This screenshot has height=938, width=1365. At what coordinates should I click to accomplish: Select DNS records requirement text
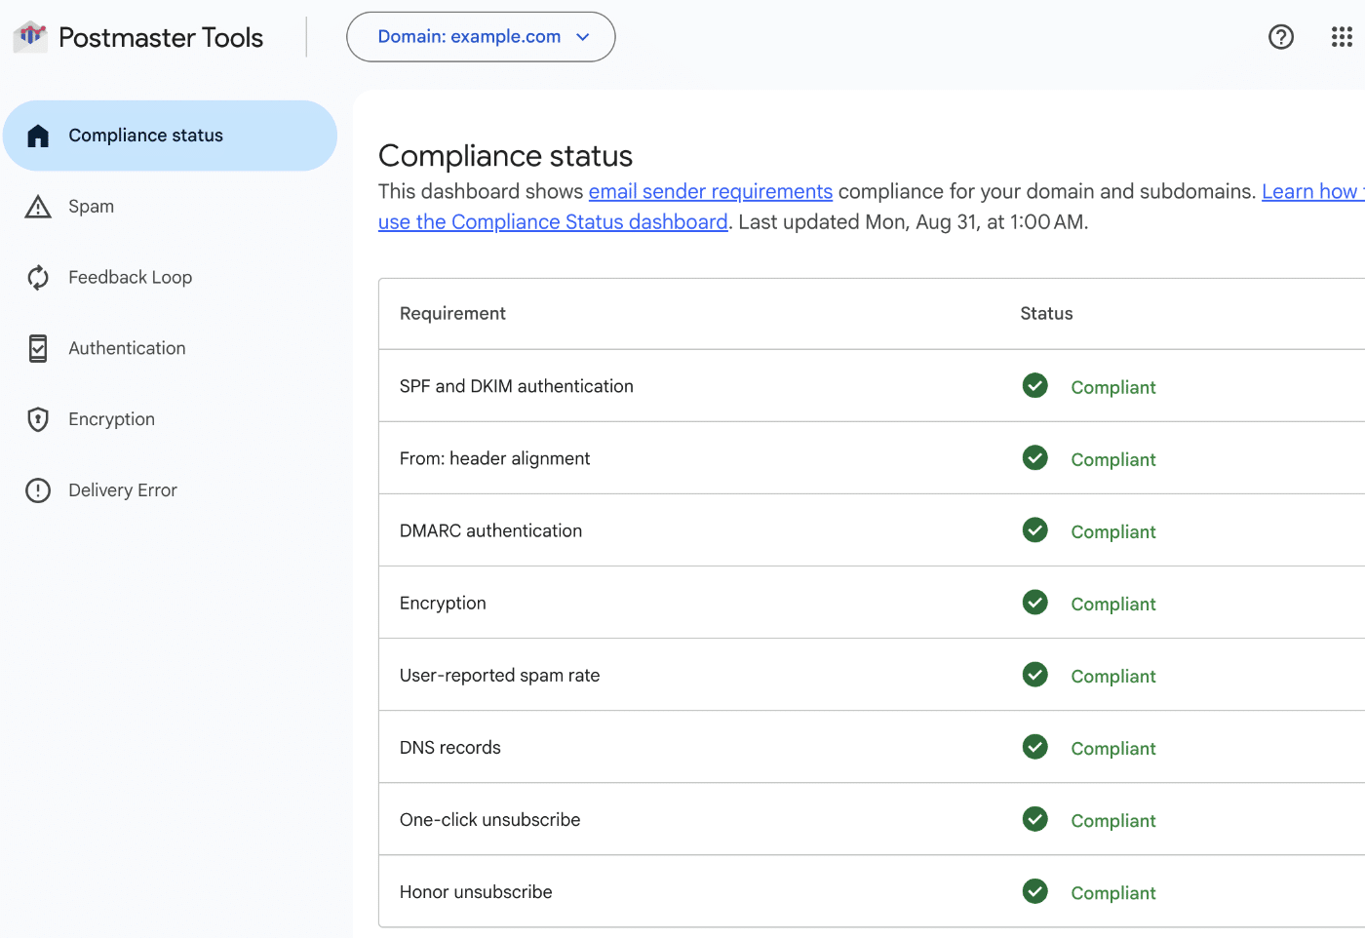pyautogui.click(x=450, y=747)
